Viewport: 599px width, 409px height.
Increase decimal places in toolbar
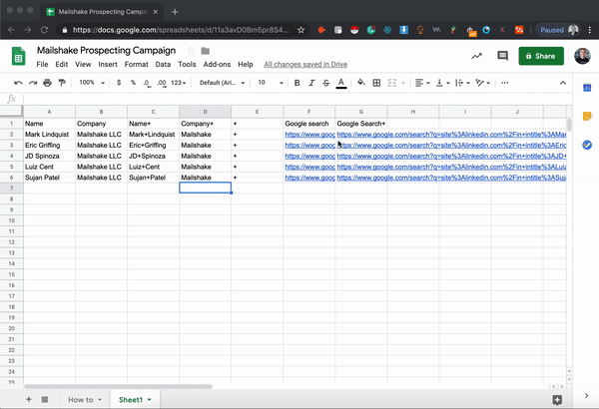pos(162,83)
